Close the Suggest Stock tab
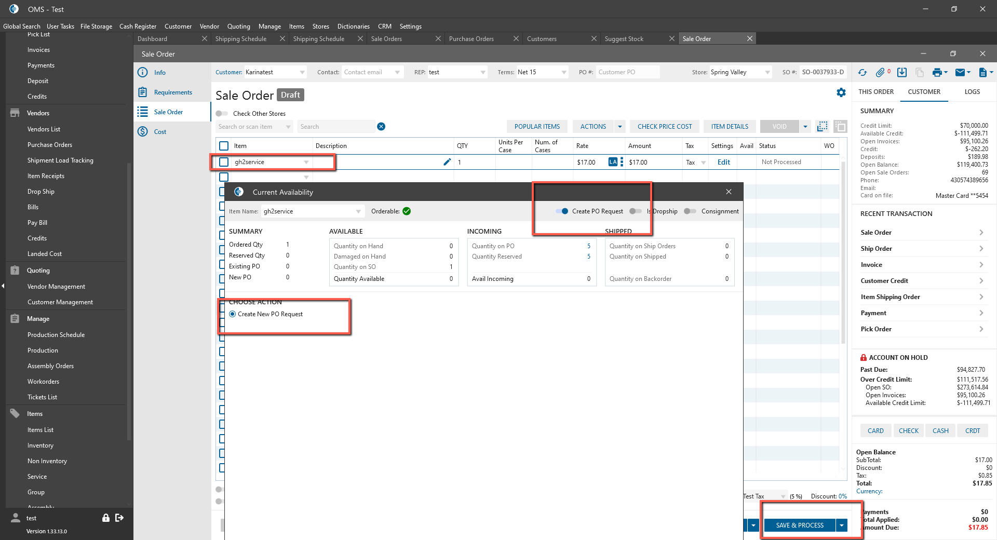Image resolution: width=997 pixels, height=540 pixels. (x=672, y=39)
